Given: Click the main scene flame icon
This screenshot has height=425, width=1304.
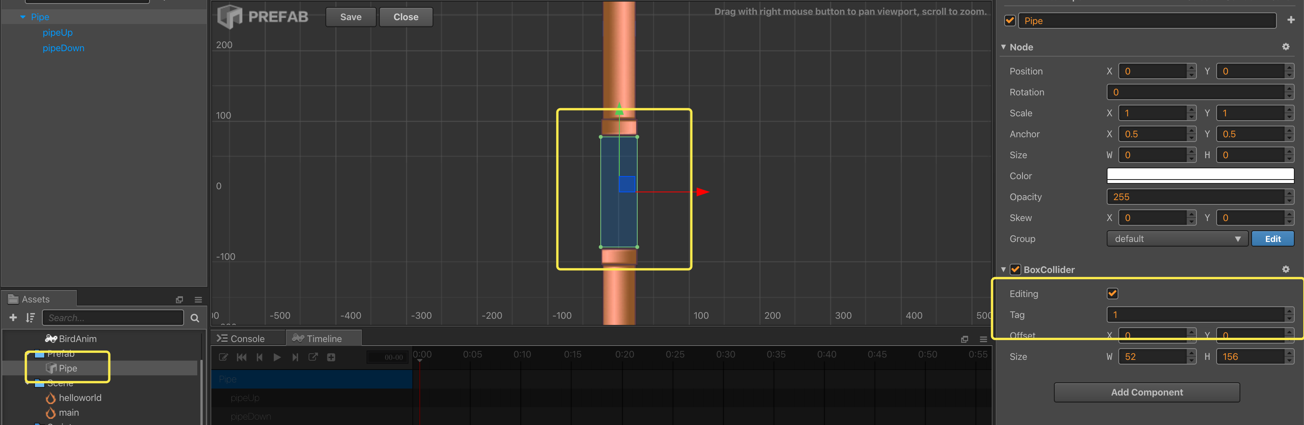Looking at the screenshot, I should click(50, 413).
